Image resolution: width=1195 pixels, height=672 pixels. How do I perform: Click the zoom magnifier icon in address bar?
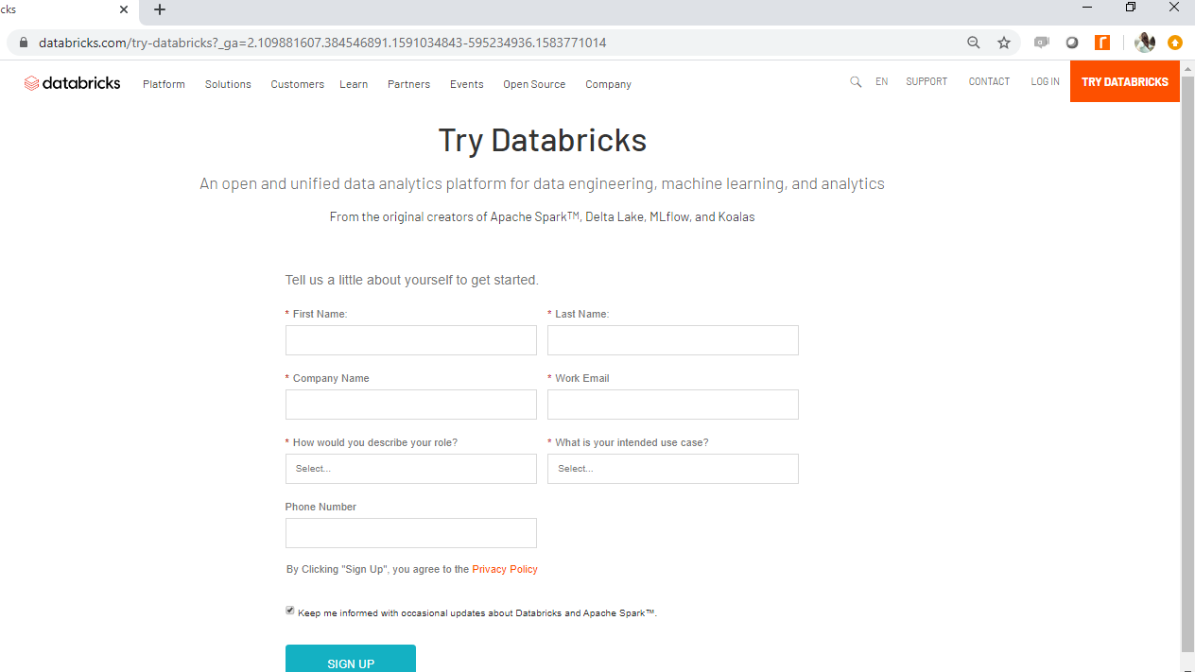pyautogui.click(x=973, y=43)
